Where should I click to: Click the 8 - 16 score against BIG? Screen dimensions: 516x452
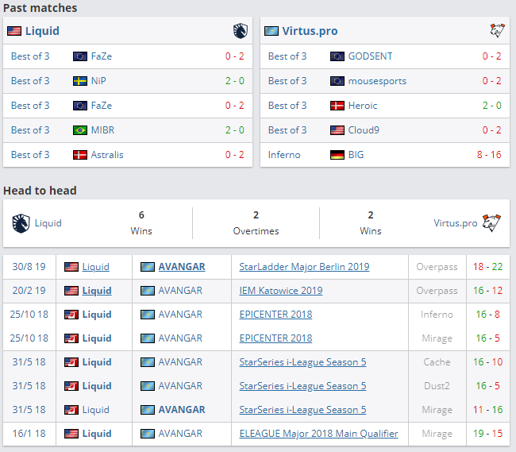point(488,155)
